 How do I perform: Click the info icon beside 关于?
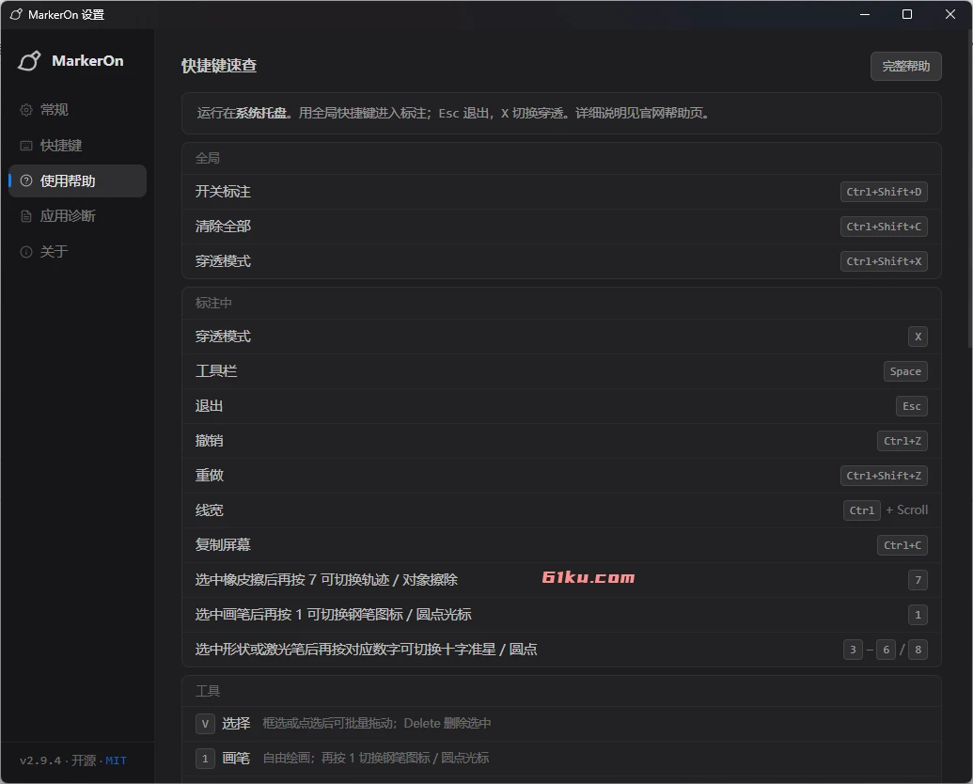26,251
